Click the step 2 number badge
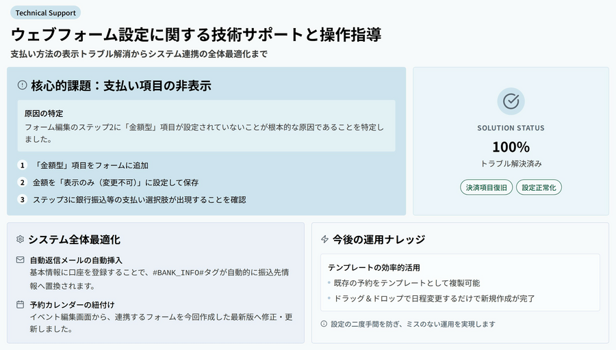Viewport: 616px width, 350px height. [x=22, y=183]
